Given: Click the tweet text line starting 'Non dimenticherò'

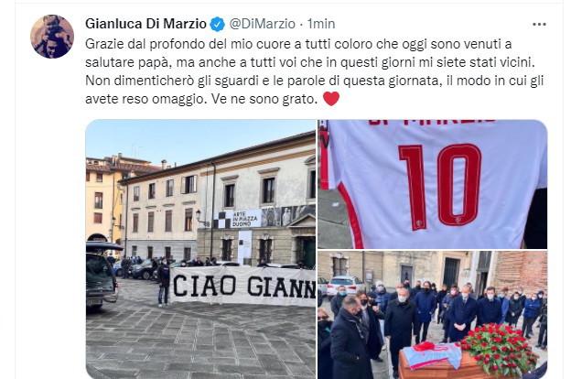Looking at the screenshot, I should pyautogui.click(x=314, y=81).
